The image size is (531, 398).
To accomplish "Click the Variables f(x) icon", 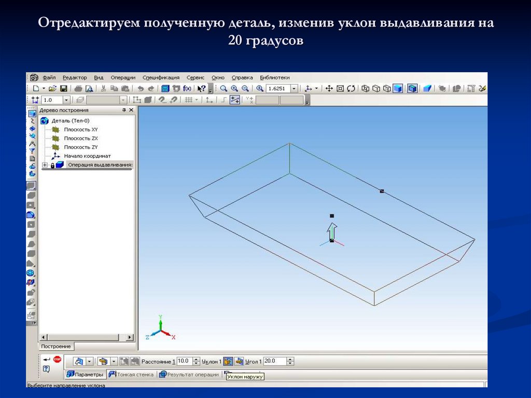I will (x=187, y=89).
